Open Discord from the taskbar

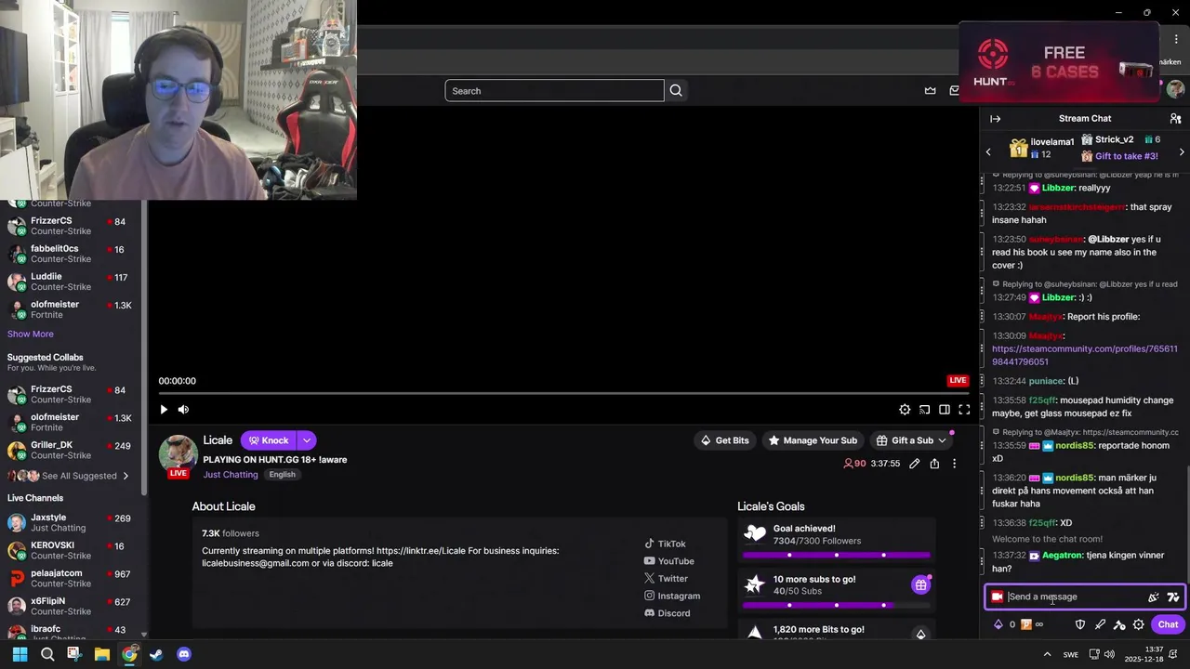(x=184, y=654)
